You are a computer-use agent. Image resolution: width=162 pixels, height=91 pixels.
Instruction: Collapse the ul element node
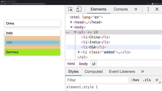pyautogui.click(x=75, y=32)
